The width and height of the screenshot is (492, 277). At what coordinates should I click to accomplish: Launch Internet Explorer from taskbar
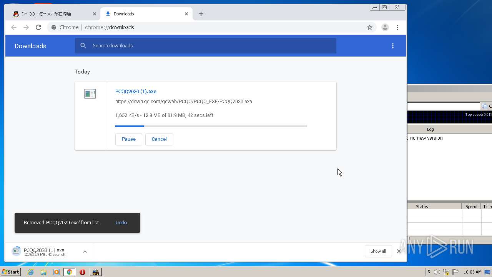click(x=30, y=272)
